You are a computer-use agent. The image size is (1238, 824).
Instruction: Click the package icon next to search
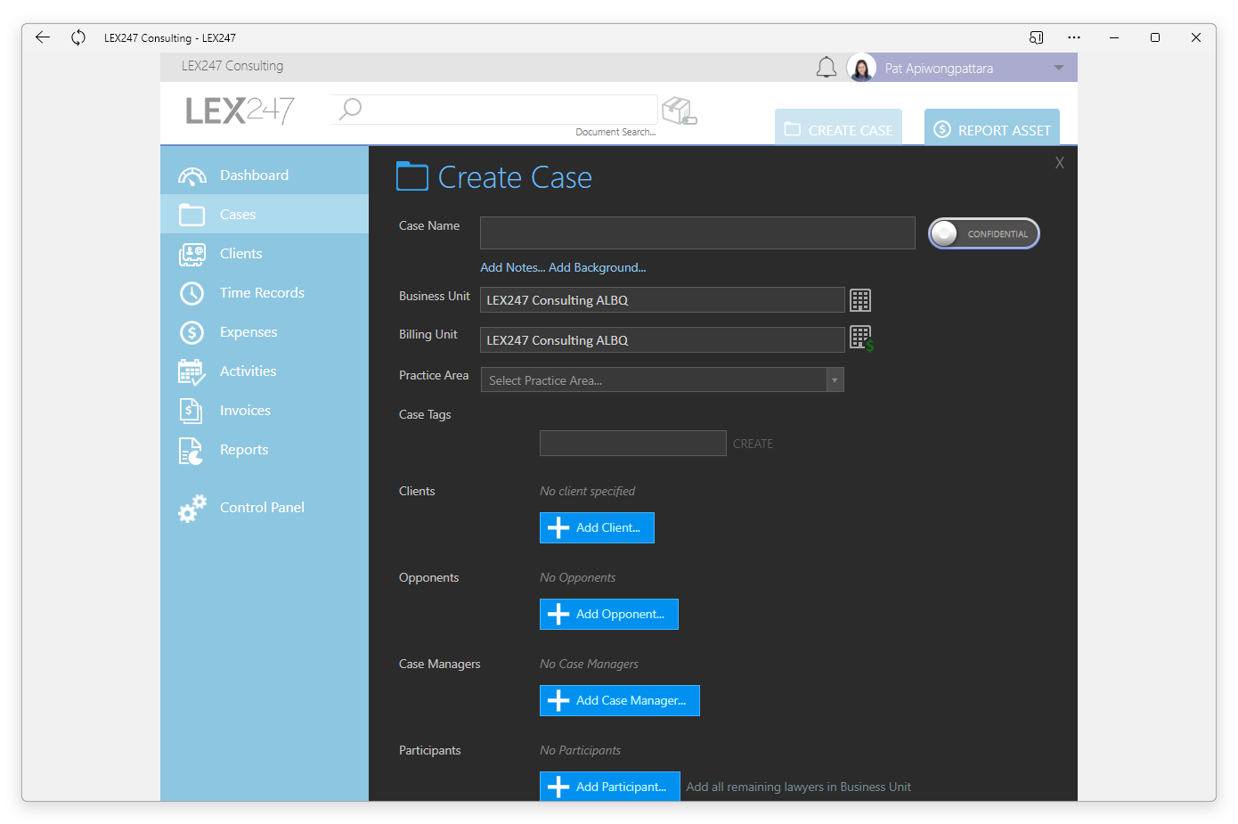pyautogui.click(x=680, y=111)
